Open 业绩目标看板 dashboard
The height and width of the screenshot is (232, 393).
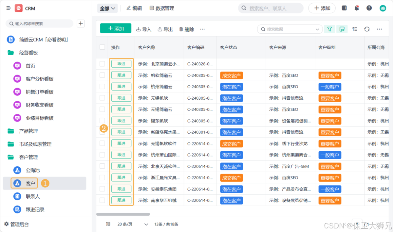coord(40,118)
